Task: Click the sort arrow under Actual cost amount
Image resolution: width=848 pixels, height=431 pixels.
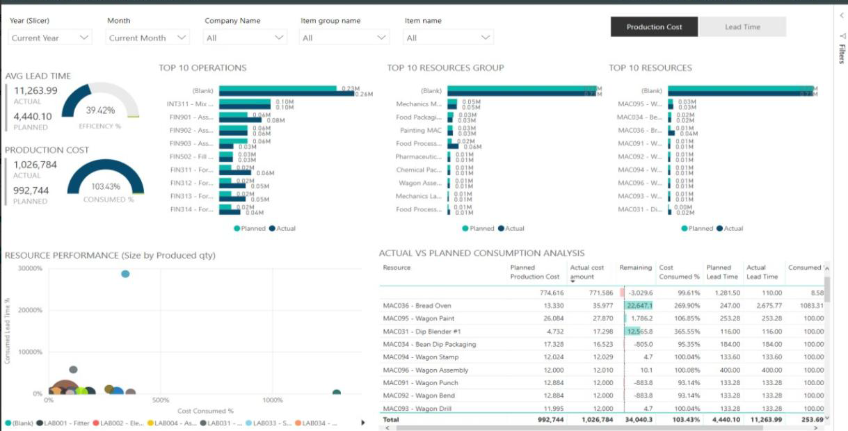Action: pyautogui.click(x=573, y=282)
